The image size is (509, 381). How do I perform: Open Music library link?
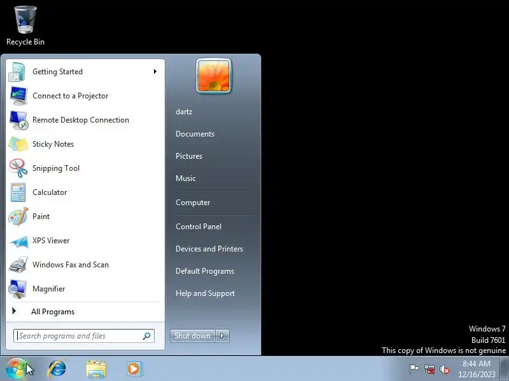tap(186, 178)
